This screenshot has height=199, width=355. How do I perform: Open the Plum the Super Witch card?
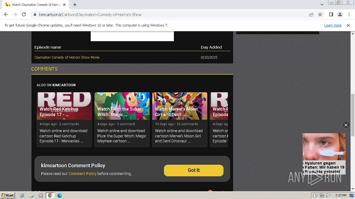[122, 120]
